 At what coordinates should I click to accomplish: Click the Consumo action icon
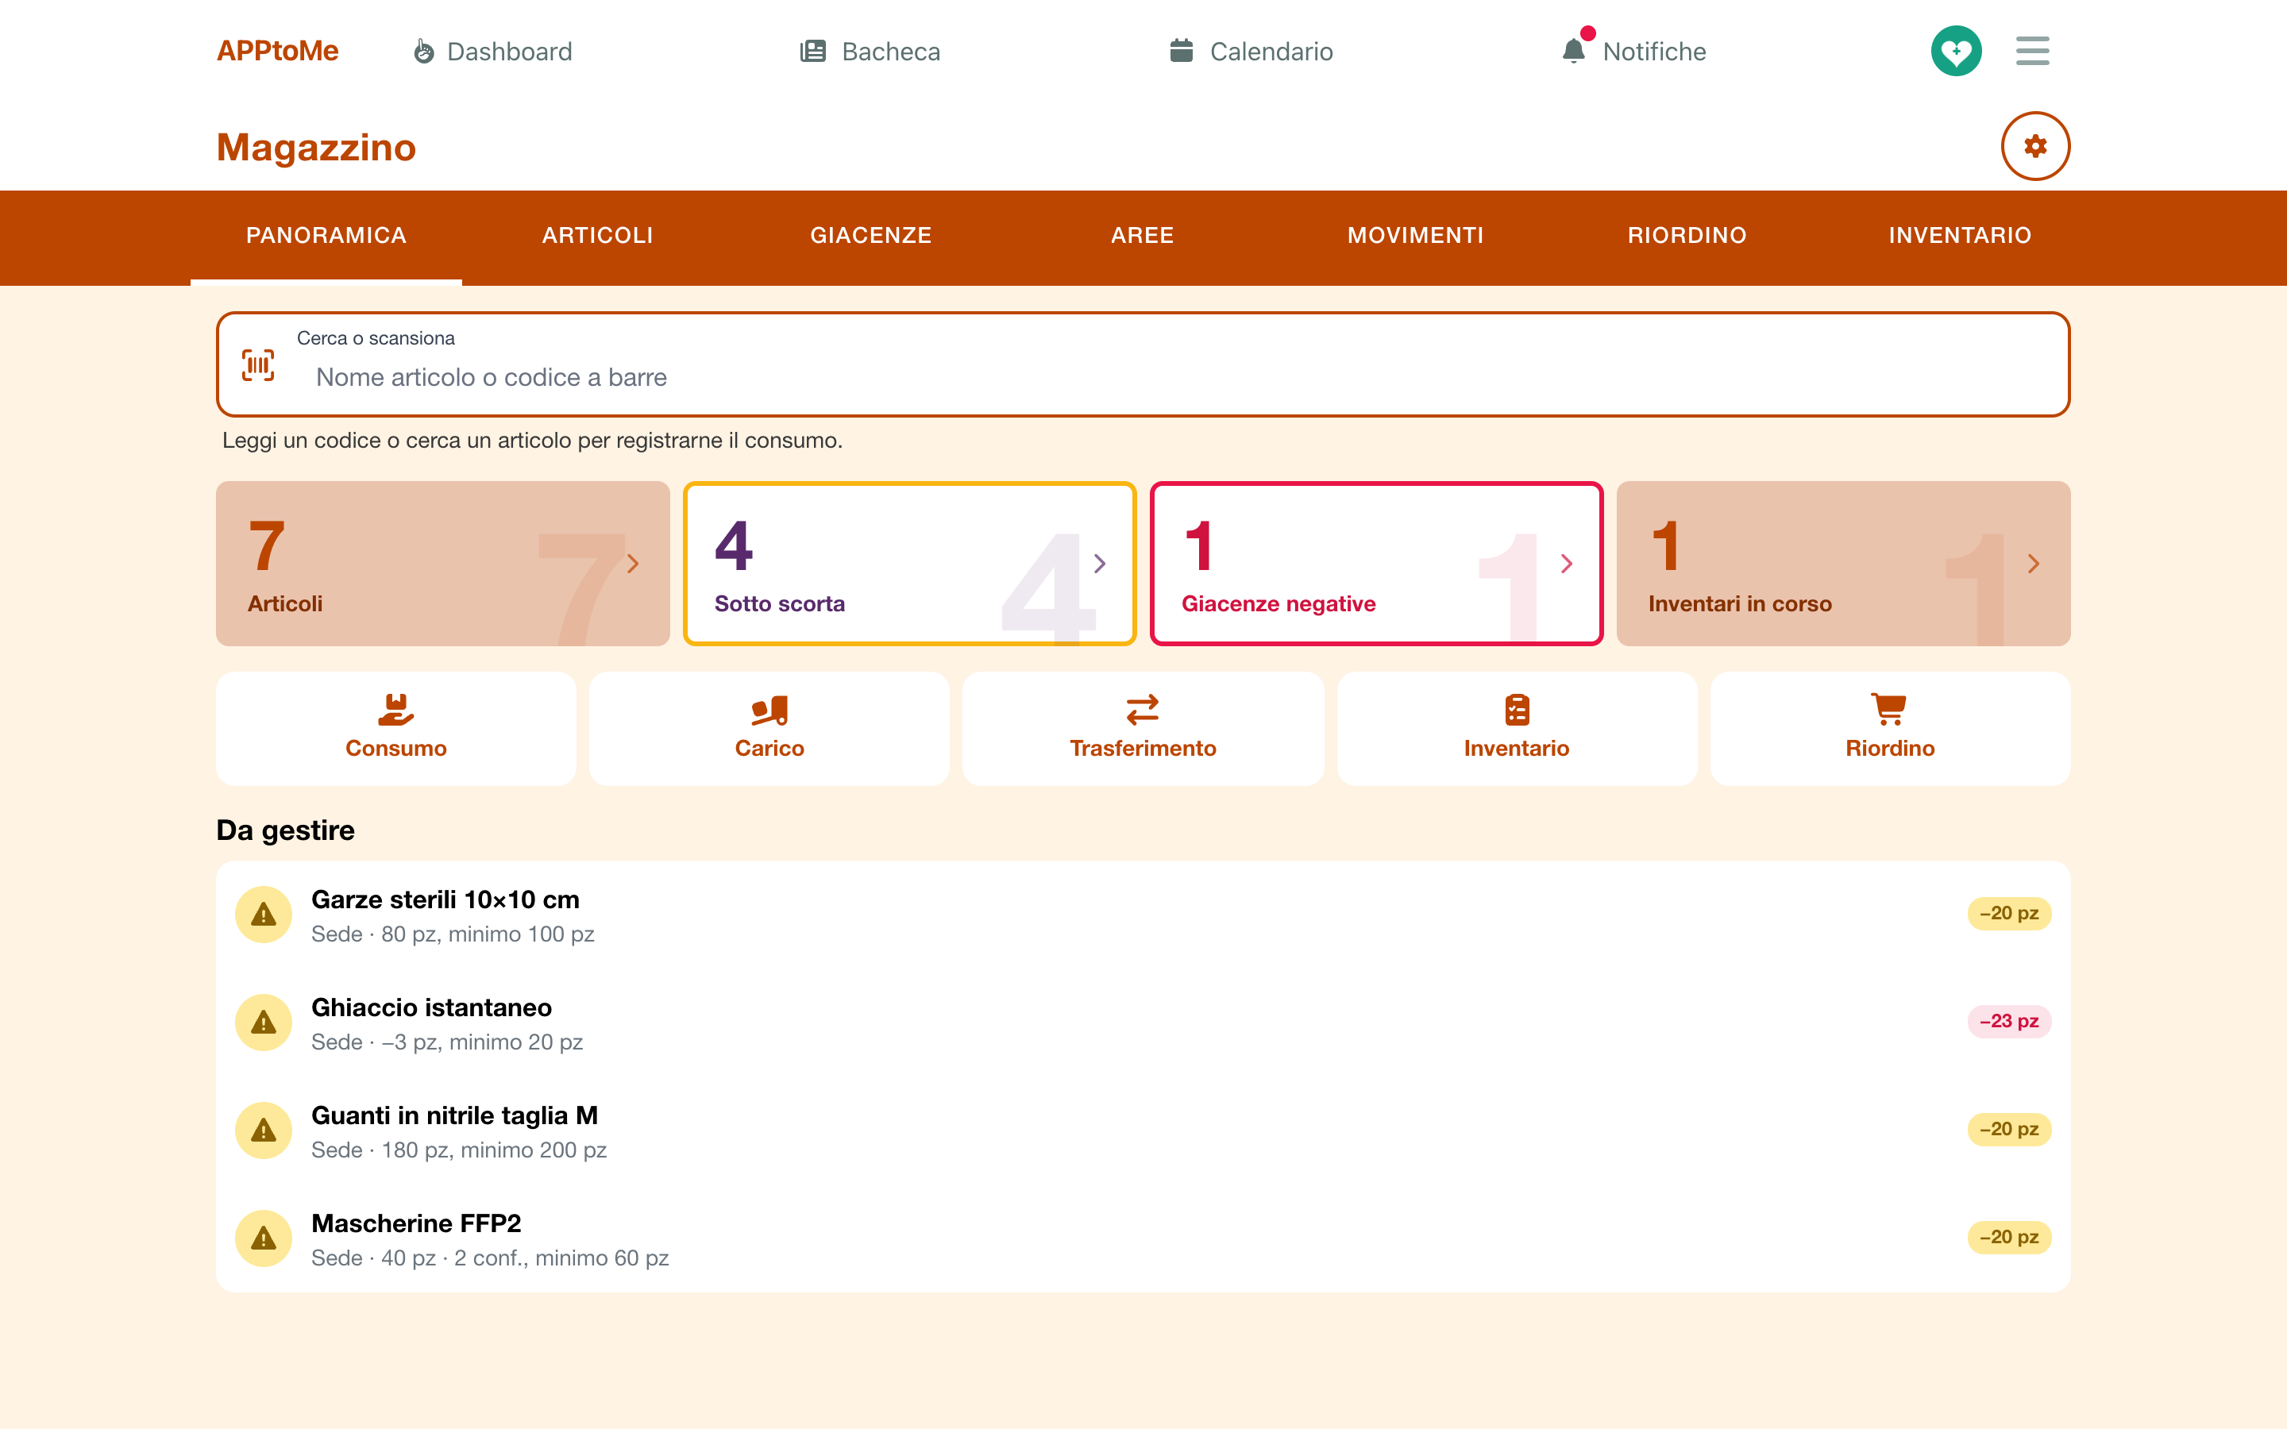tap(396, 709)
